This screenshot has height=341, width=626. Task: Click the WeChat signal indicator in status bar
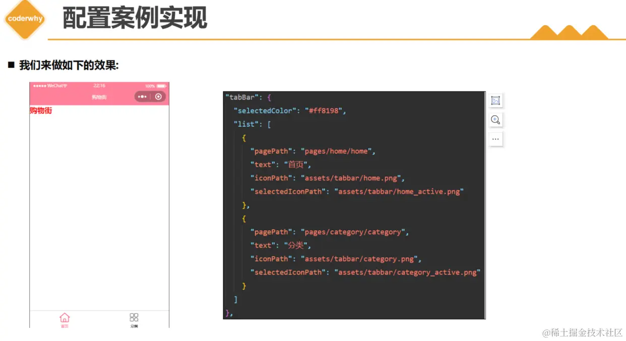[50, 86]
